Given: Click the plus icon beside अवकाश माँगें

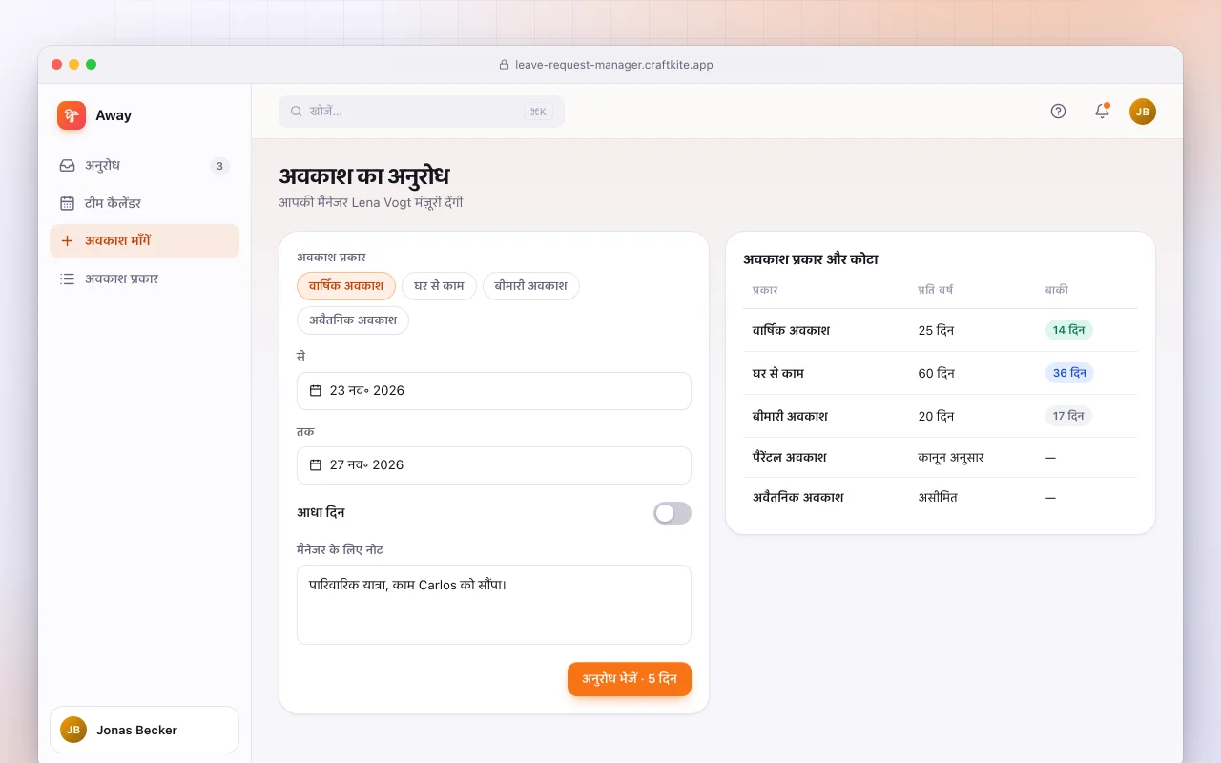Looking at the screenshot, I should tap(67, 241).
